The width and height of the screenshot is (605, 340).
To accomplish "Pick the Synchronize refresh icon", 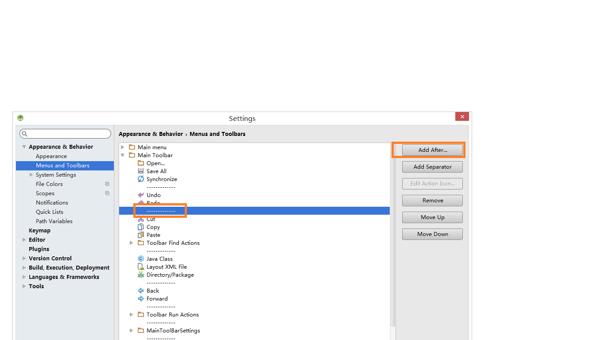I will pos(141,179).
